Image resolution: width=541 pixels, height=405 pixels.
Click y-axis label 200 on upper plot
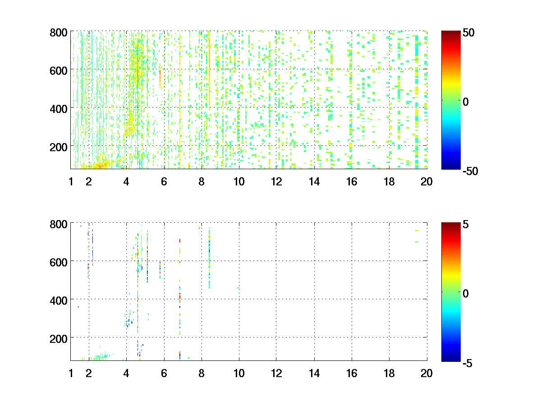[x=59, y=147]
